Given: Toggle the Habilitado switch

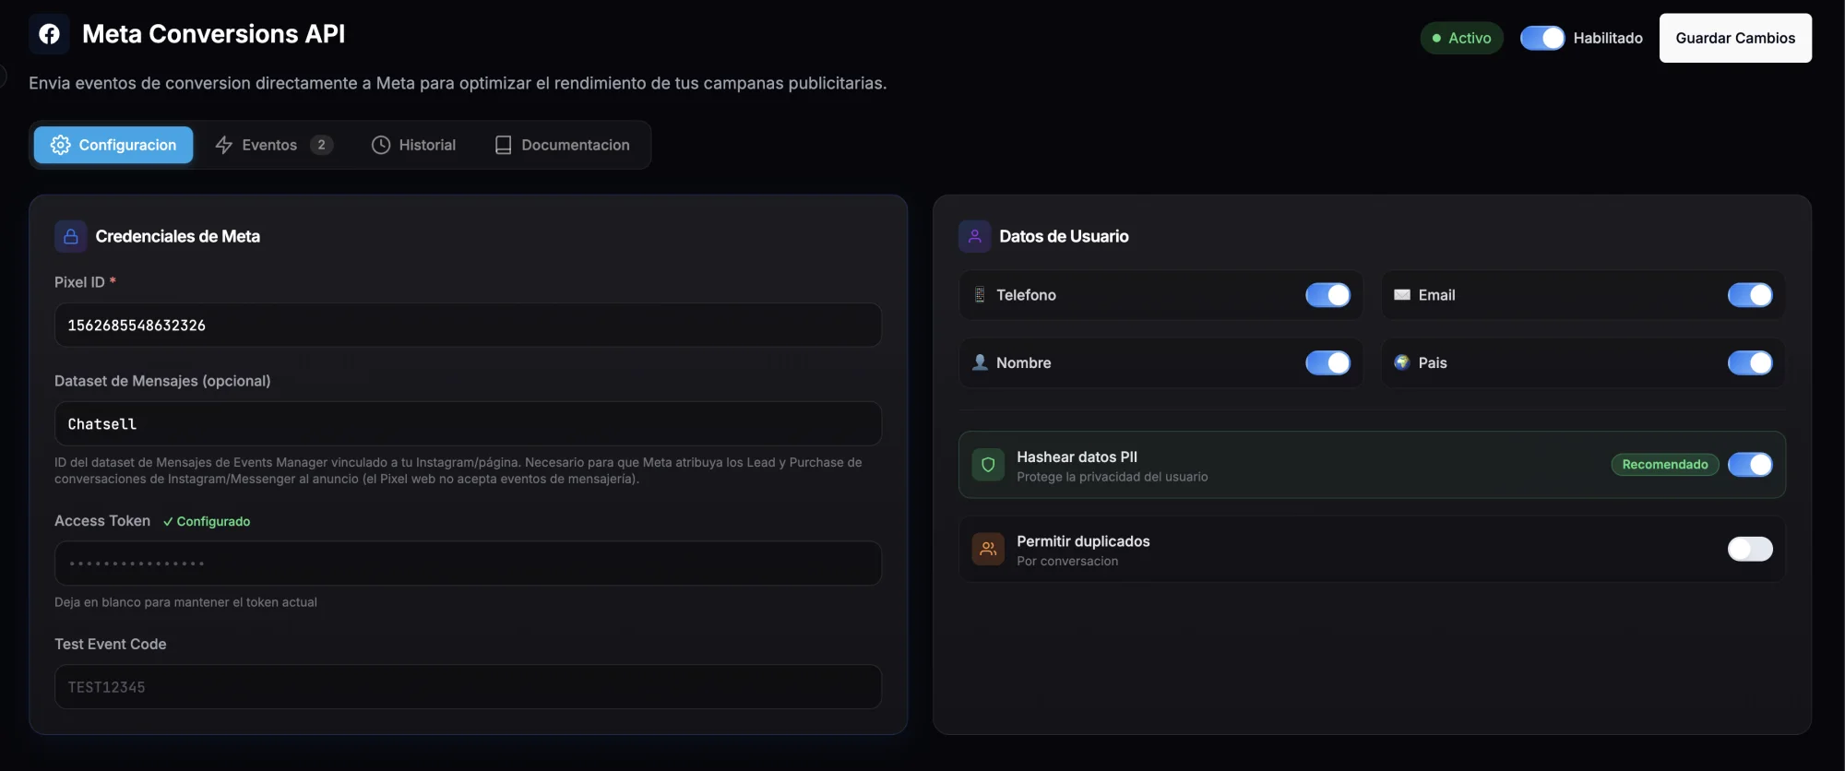Looking at the screenshot, I should (1542, 38).
